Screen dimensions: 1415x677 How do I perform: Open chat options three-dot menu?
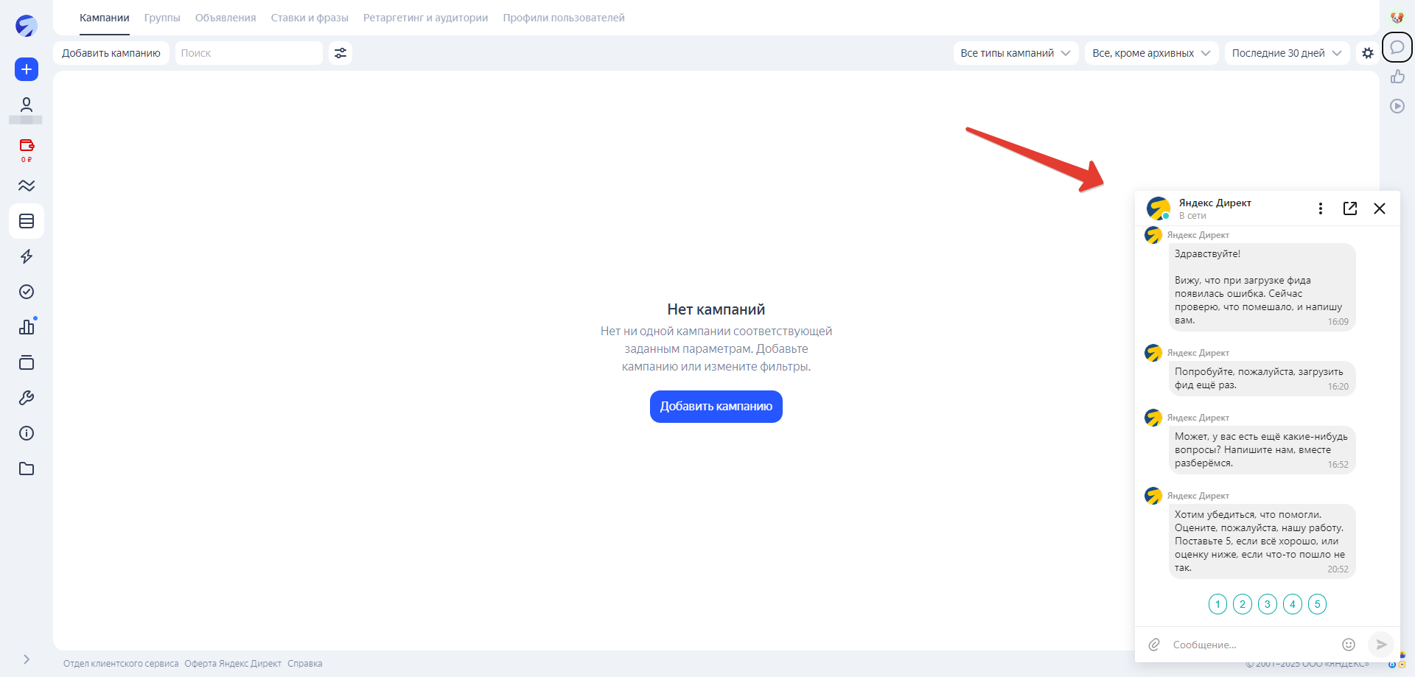point(1321,208)
